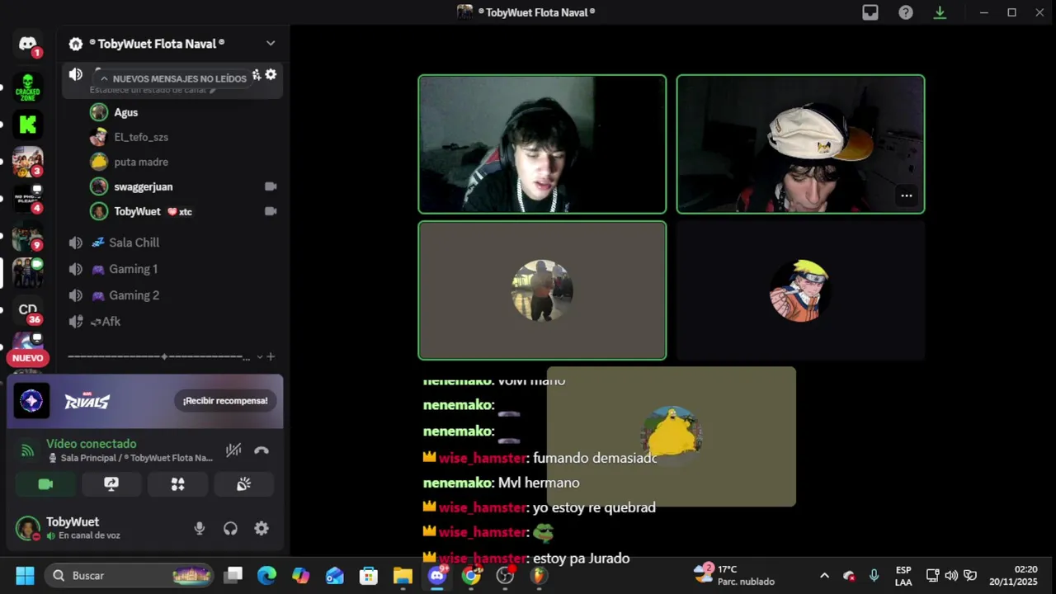This screenshot has height=594, width=1056.
Task: Open more options on top-right video tile
Action: (x=906, y=196)
